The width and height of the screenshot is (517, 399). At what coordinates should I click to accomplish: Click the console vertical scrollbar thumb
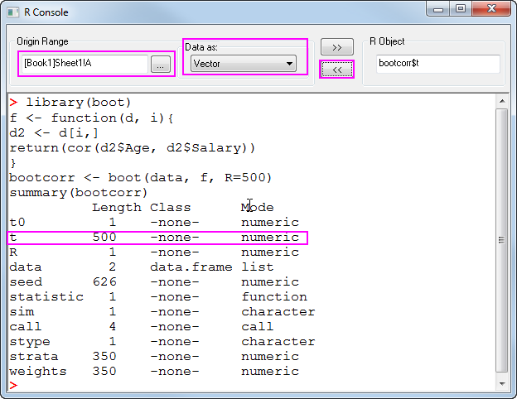(x=501, y=238)
